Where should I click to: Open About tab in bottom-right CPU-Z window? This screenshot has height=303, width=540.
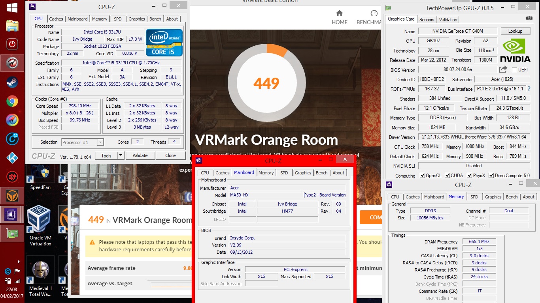click(x=529, y=197)
